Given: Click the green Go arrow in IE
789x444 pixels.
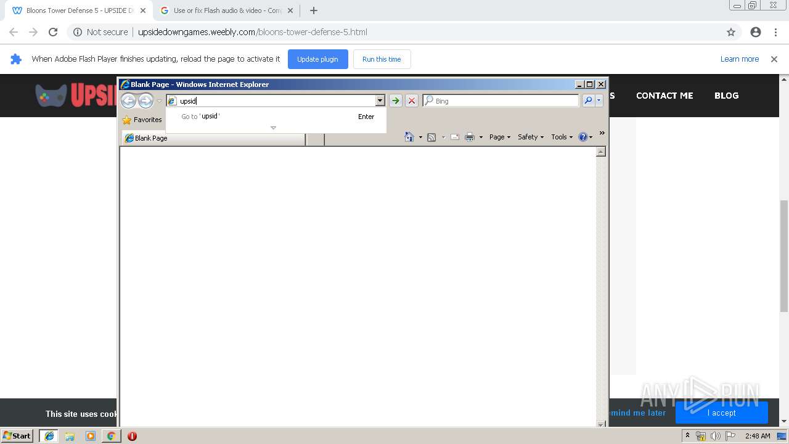Looking at the screenshot, I should [396, 101].
